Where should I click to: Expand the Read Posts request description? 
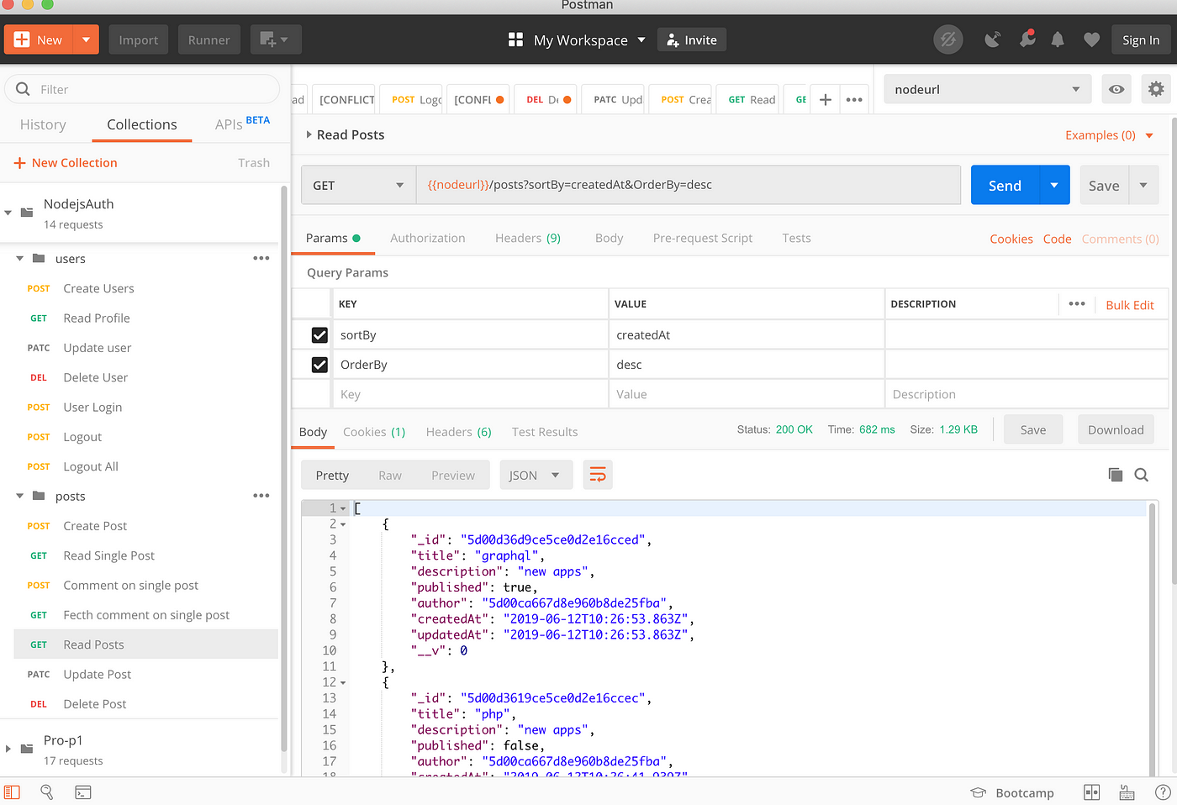[x=309, y=134]
